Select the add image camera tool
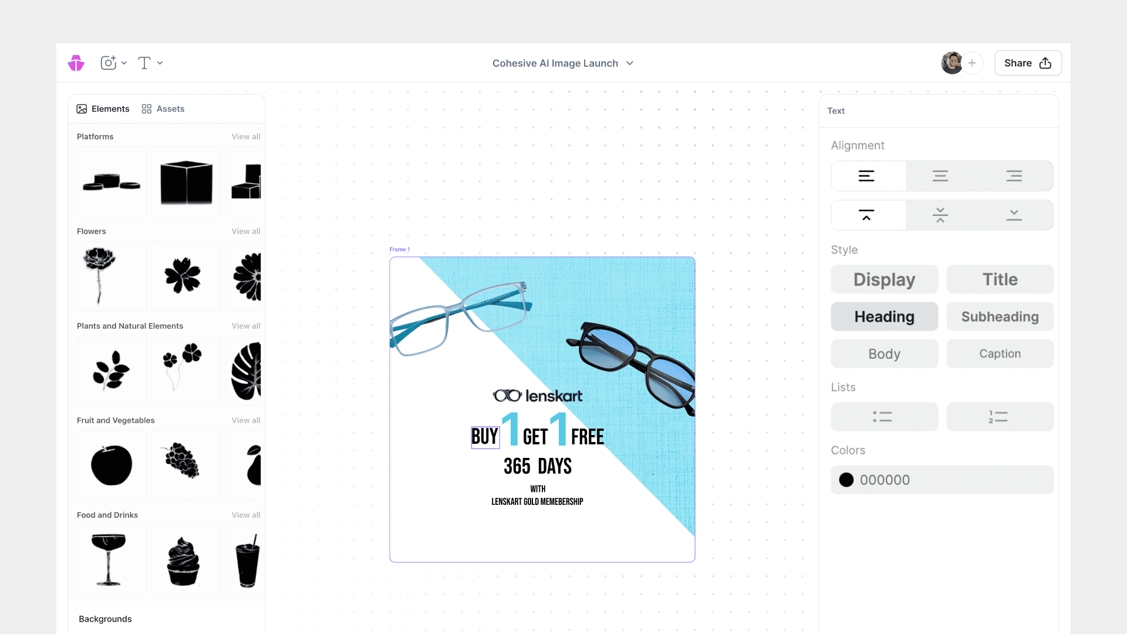 pos(108,63)
